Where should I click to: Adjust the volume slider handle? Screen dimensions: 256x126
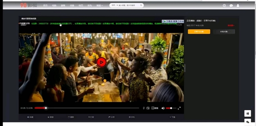[x=171, y=108]
